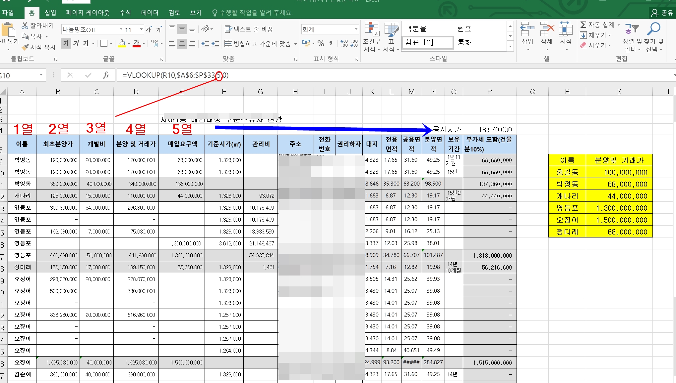The width and height of the screenshot is (676, 383).
Task: Click the Delete cells (삭제) icon
Action: click(547, 36)
